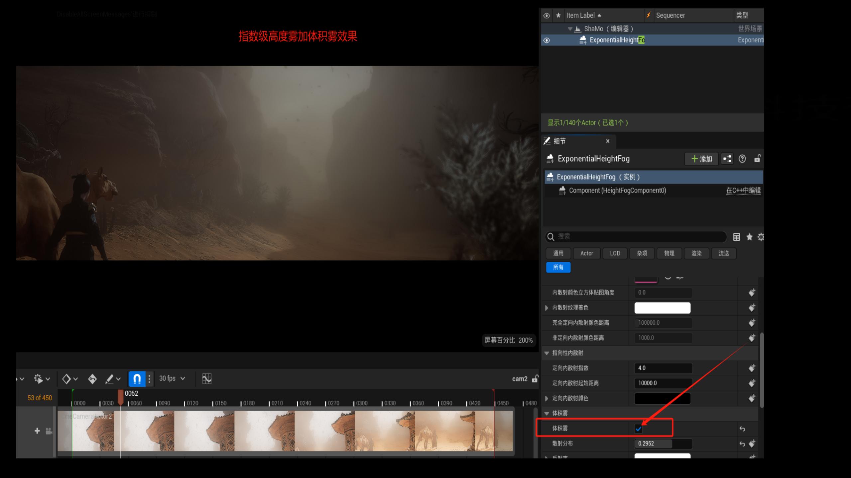Toggle the Details panel lock icon
The height and width of the screenshot is (478, 851).
[x=757, y=159]
